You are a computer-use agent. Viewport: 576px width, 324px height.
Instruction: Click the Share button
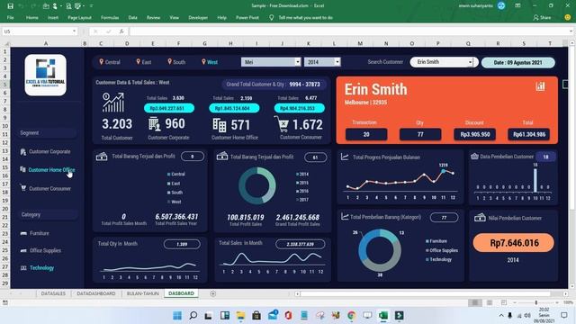coord(542,17)
